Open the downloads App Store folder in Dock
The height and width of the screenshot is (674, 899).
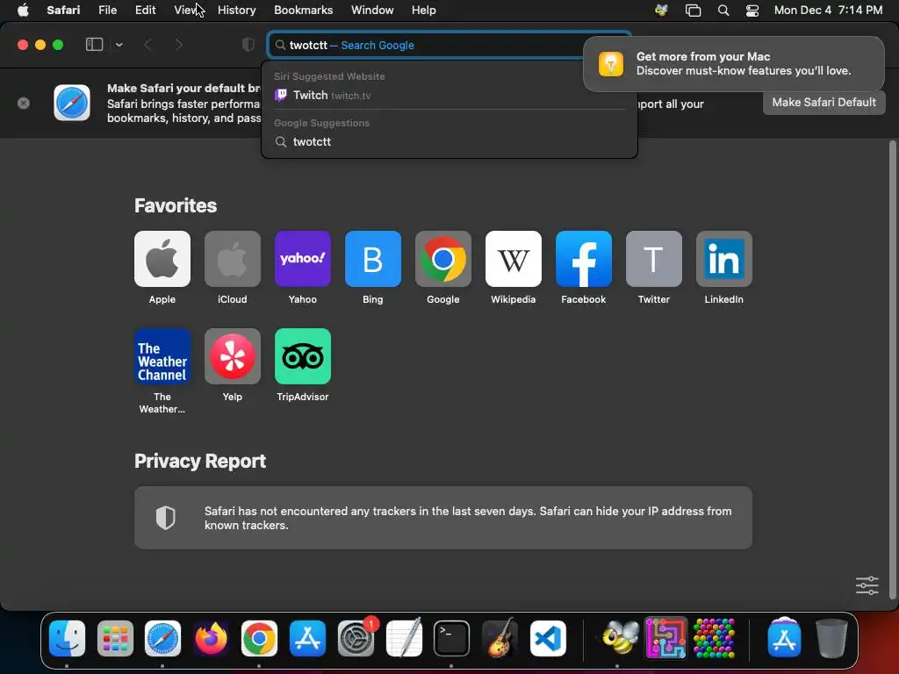pyautogui.click(x=784, y=638)
